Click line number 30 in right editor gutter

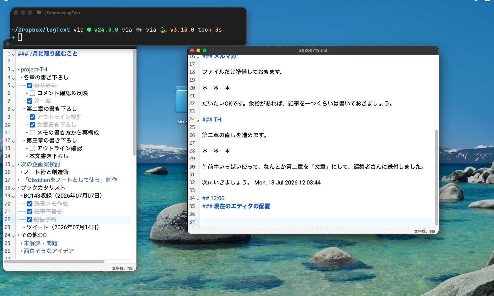[192, 167]
